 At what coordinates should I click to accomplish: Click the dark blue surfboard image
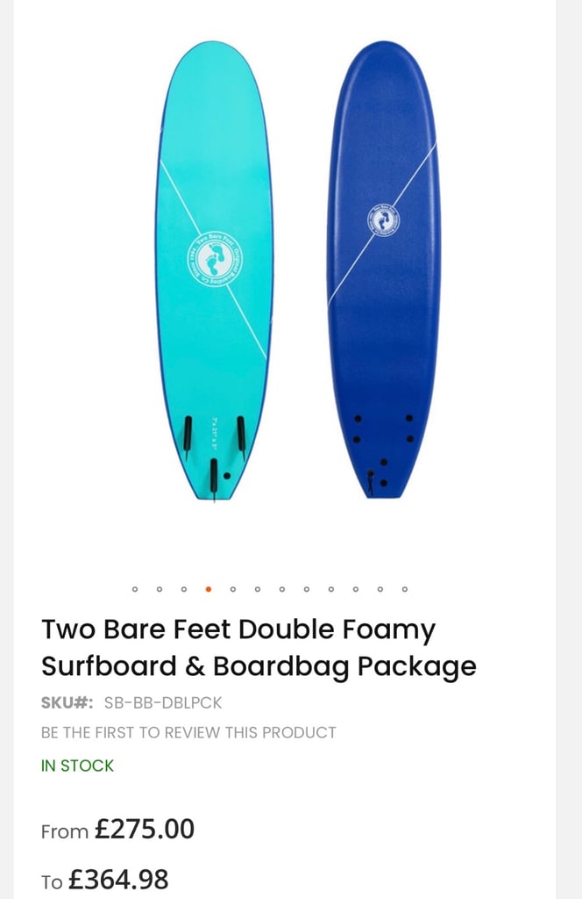[x=383, y=270]
